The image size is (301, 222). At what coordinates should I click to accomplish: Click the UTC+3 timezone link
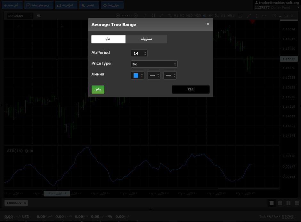[x=288, y=217]
